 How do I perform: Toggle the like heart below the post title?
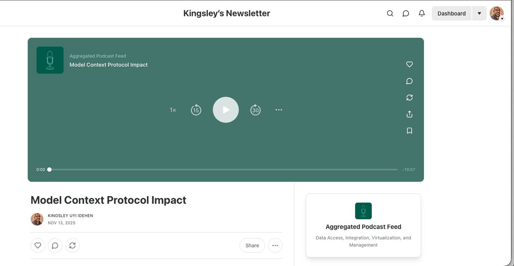[x=38, y=245]
